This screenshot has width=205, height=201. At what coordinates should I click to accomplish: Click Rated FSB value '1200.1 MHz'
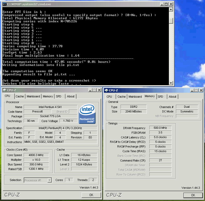[36, 169]
